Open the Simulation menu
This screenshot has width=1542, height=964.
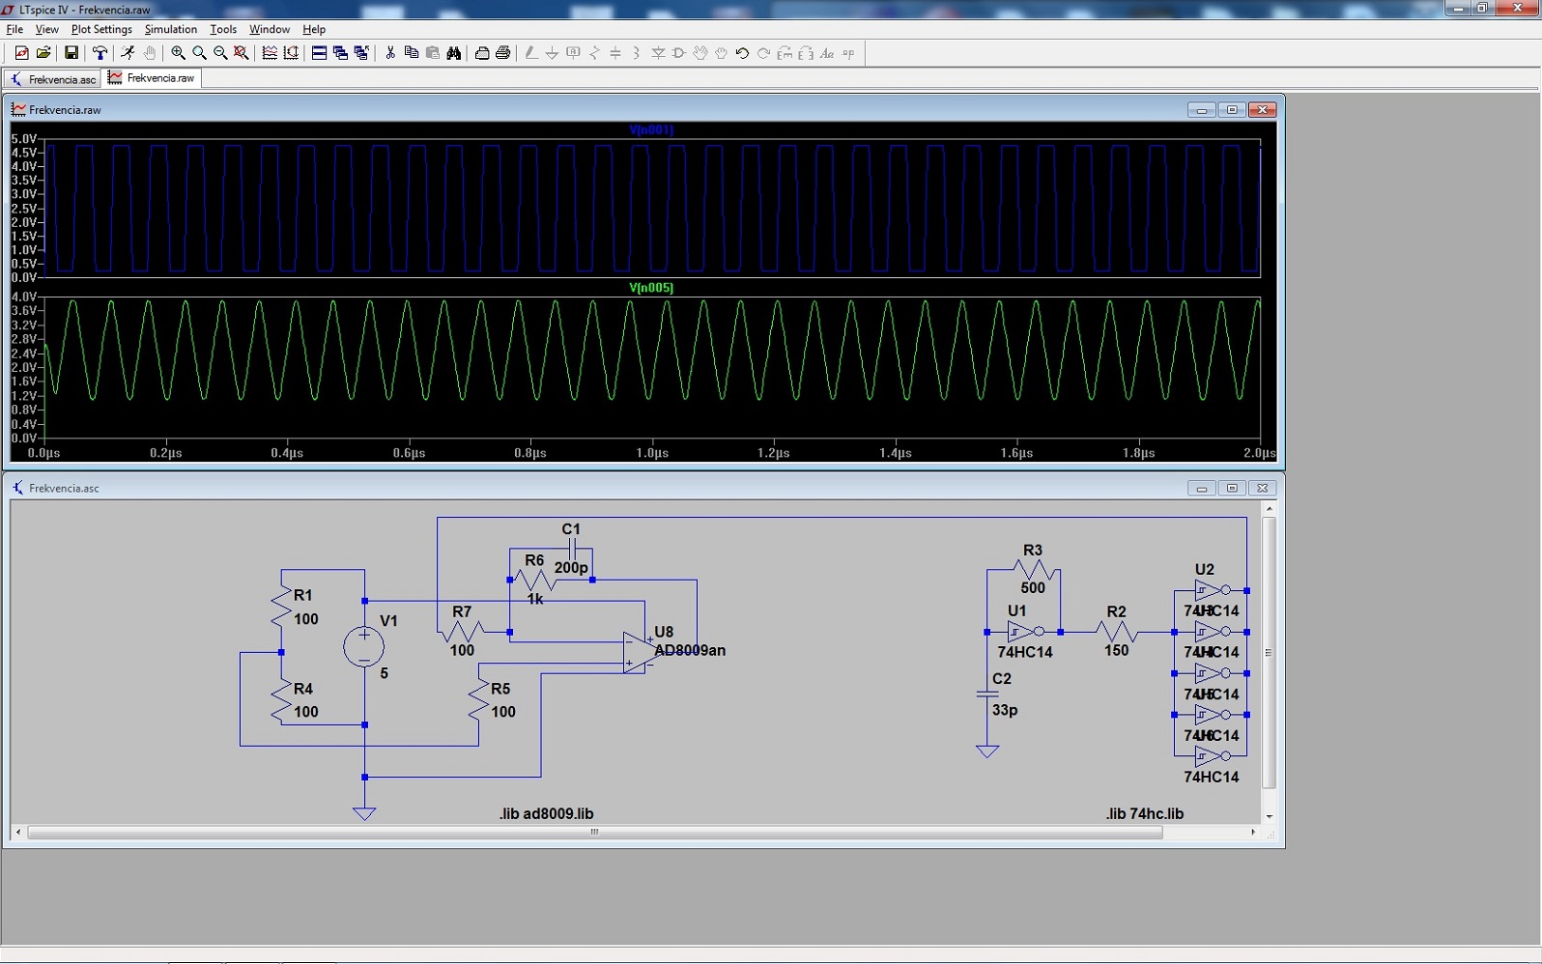click(x=170, y=29)
